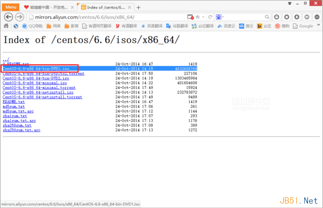The width and height of the screenshot is (323, 208).
Task: Click the bookmark star in address bar
Action: tap(198, 17)
